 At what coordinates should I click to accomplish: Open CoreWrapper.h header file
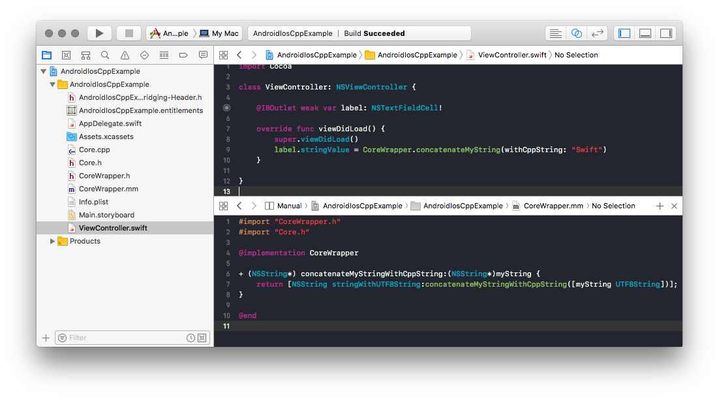tap(104, 176)
